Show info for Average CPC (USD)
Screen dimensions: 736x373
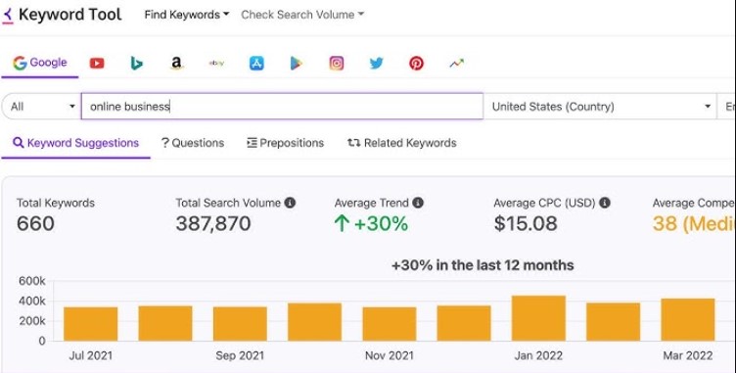[x=605, y=203]
